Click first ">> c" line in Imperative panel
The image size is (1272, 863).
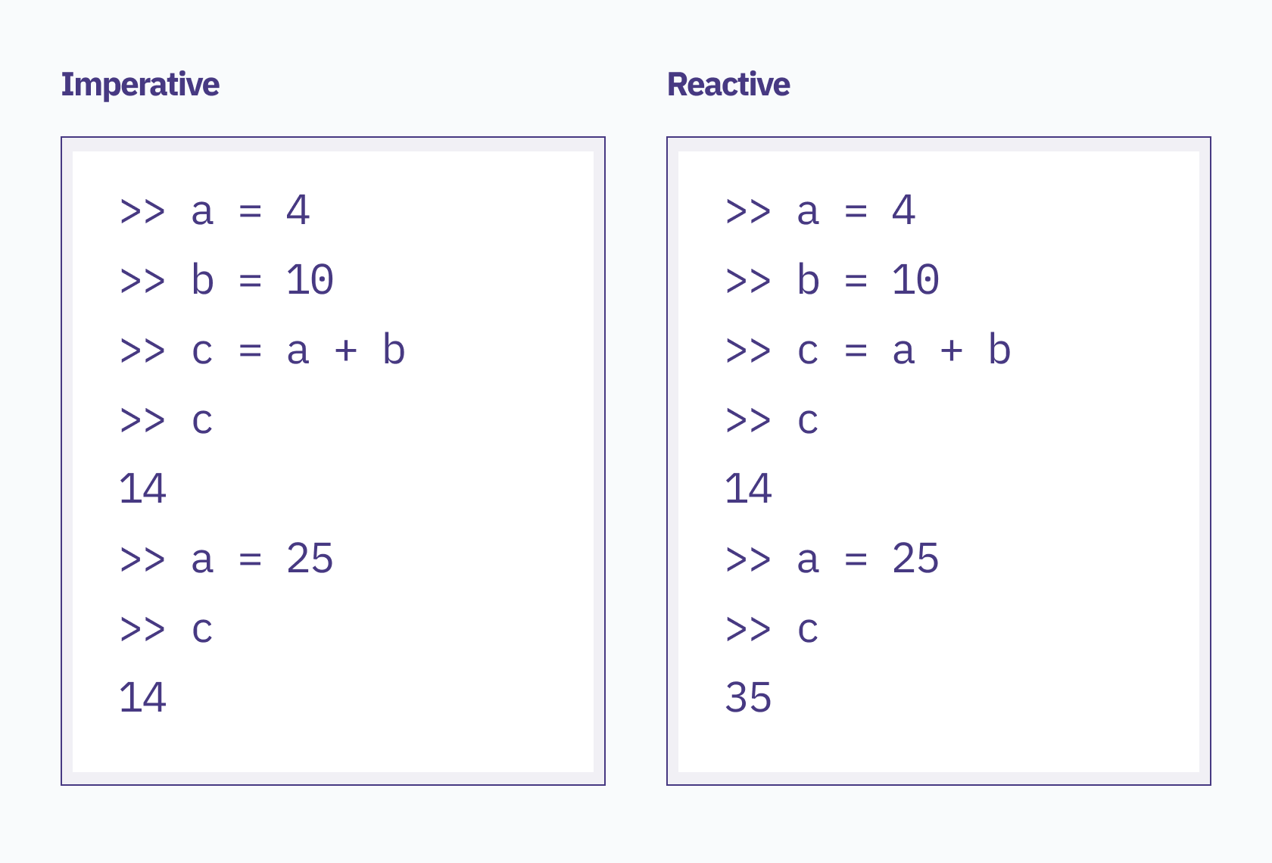coord(167,420)
